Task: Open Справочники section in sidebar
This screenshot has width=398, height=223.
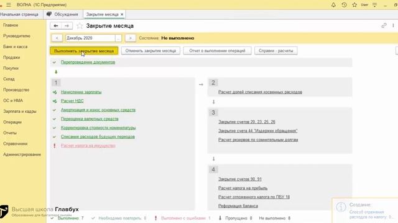Action: pos(15,144)
